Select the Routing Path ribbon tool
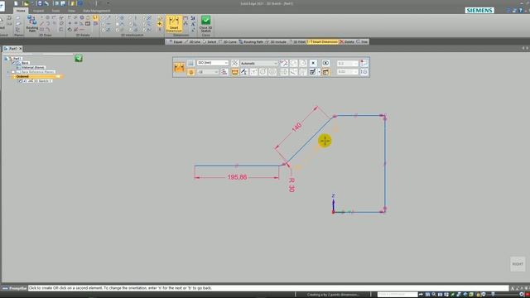 [x=31, y=24]
